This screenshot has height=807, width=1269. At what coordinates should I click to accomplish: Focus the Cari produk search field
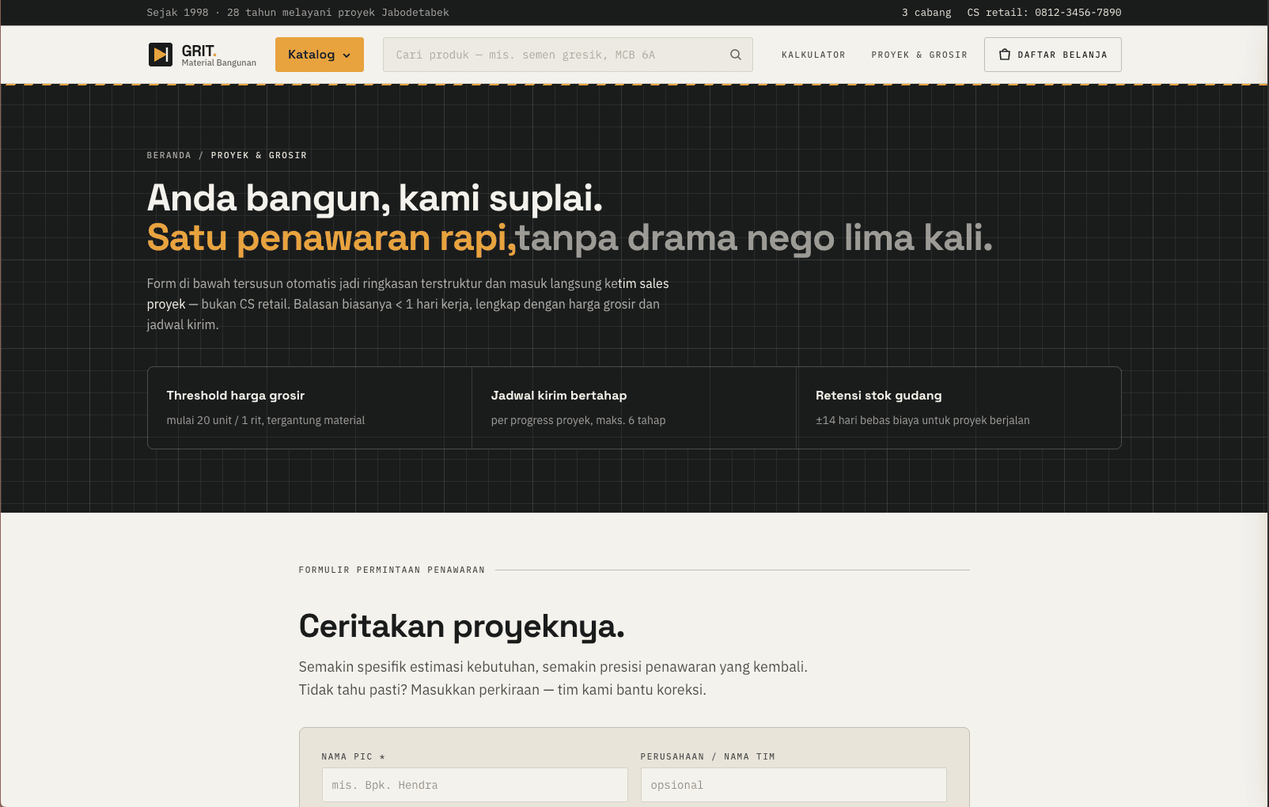[x=568, y=55]
